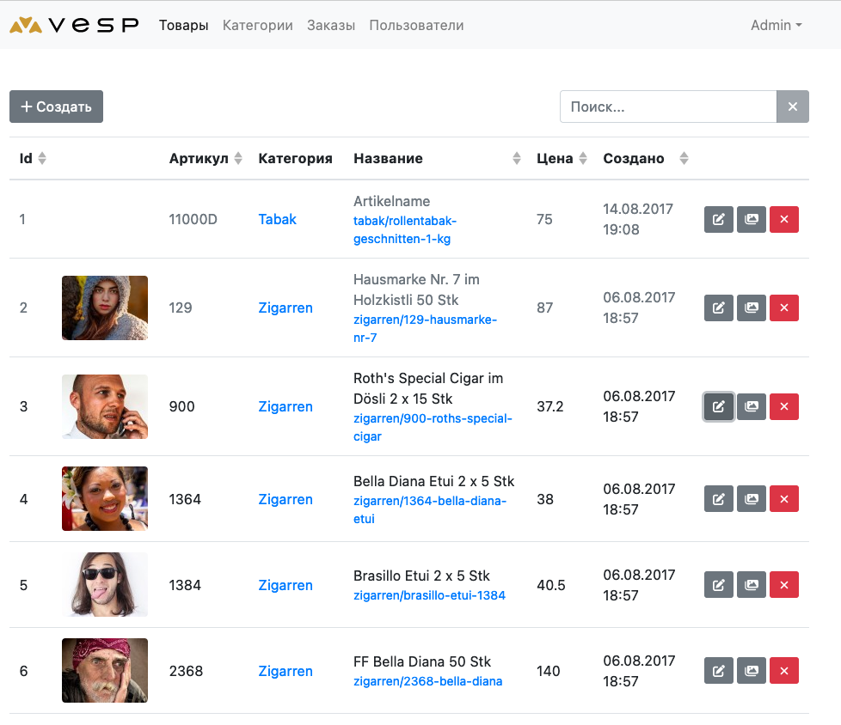Image resolution: width=841 pixels, height=725 pixels.
Task: Clear search field with X button
Action: pos(792,107)
